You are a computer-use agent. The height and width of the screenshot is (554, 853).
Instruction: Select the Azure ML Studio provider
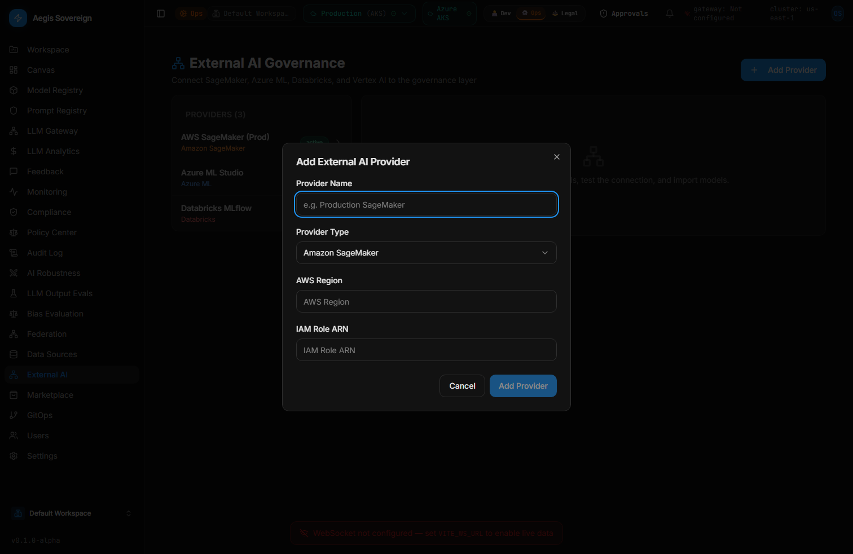[262, 178]
